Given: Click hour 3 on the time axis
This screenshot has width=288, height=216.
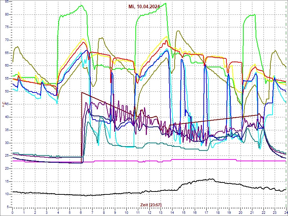Looking at the screenshot, I should (47, 212).
